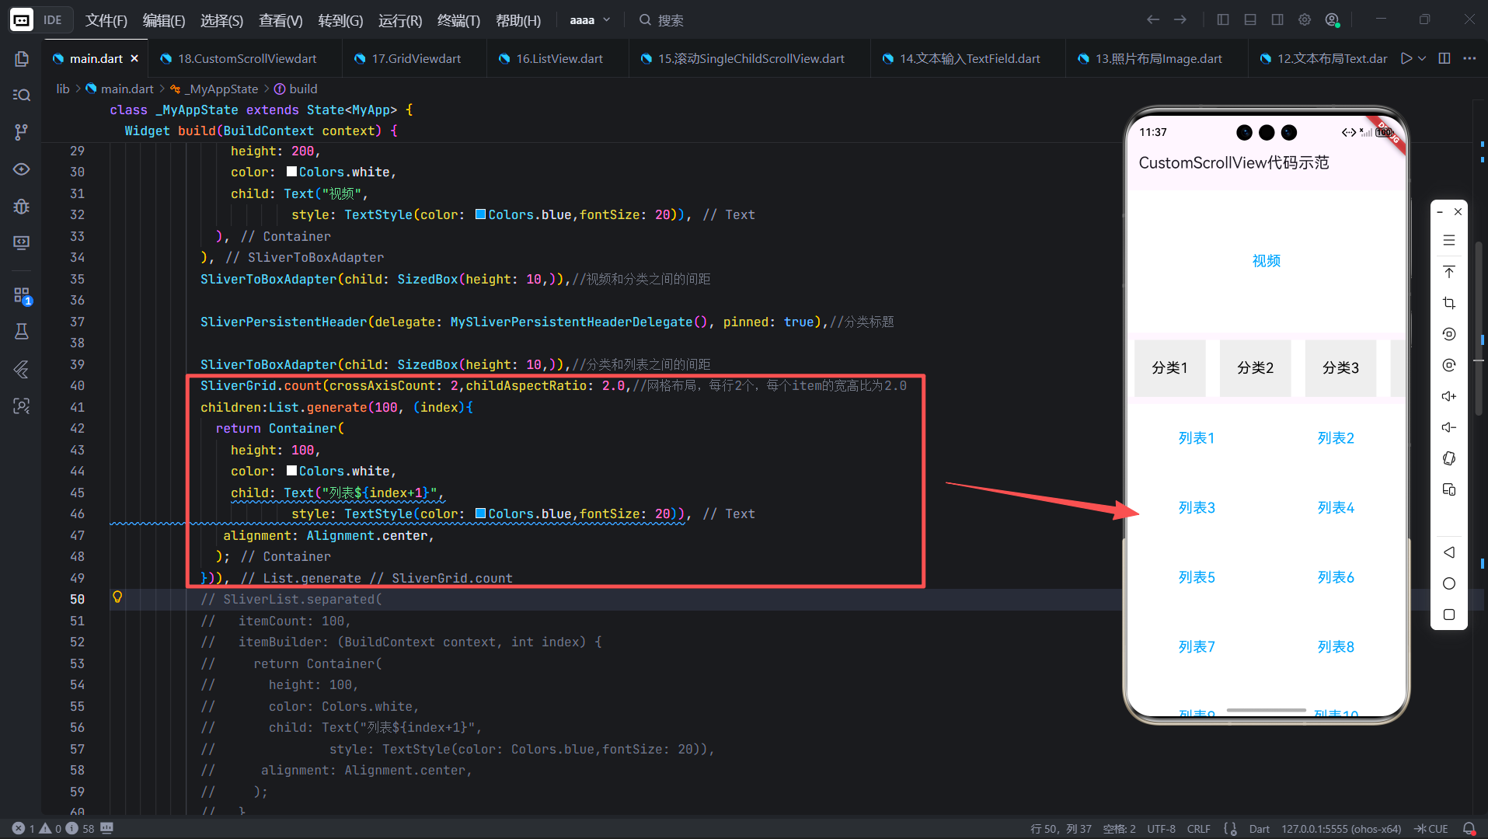Click the emulator volume up icon
This screenshot has height=839, width=1488.
point(1448,396)
